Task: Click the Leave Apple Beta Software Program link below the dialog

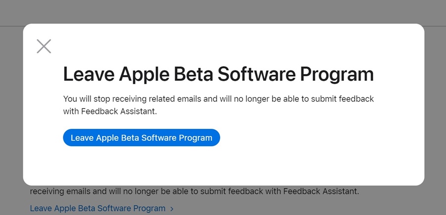Action: pos(98,208)
